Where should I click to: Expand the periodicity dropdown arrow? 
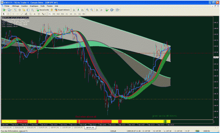[114, 10]
